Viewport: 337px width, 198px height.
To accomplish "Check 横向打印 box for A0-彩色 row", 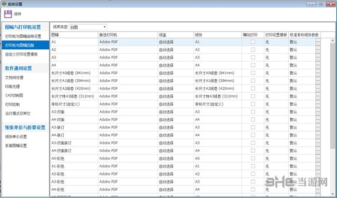I will (253, 158).
